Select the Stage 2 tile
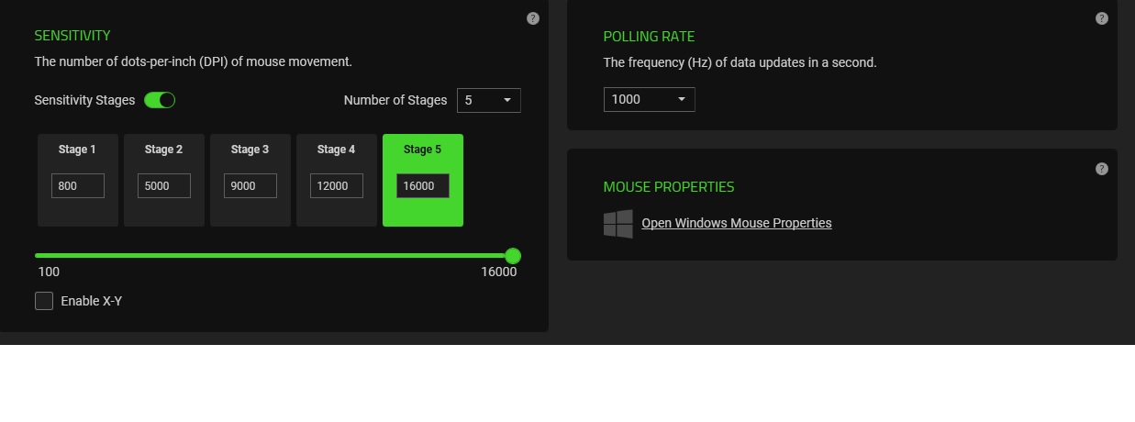1135x422 pixels. click(x=164, y=150)
